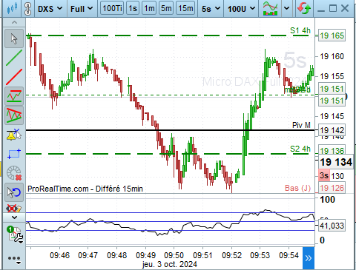Image resolution: width=356 pixels, height=270 pixels.
Task: Click the refresh chart arrows icon
Action: pos(304,8)
